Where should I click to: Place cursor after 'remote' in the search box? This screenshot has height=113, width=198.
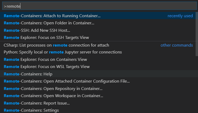click(21, 6)
